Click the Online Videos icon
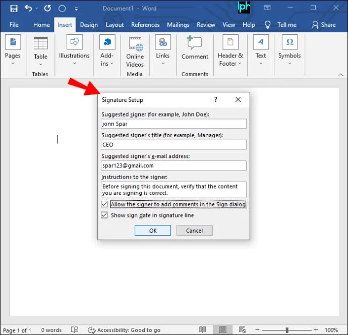348x335 pixels. coord(135,44)
